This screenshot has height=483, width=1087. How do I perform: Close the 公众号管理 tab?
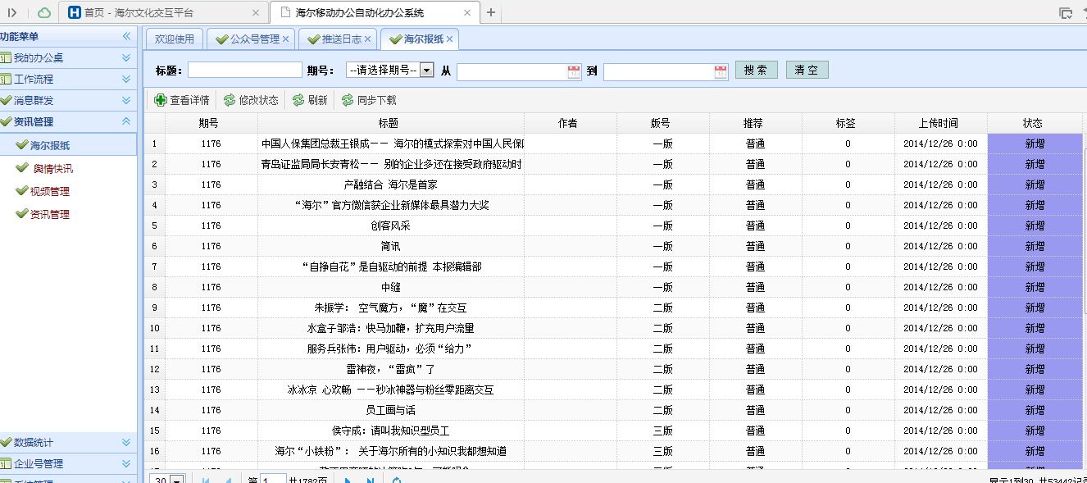(x=286, y=39)
